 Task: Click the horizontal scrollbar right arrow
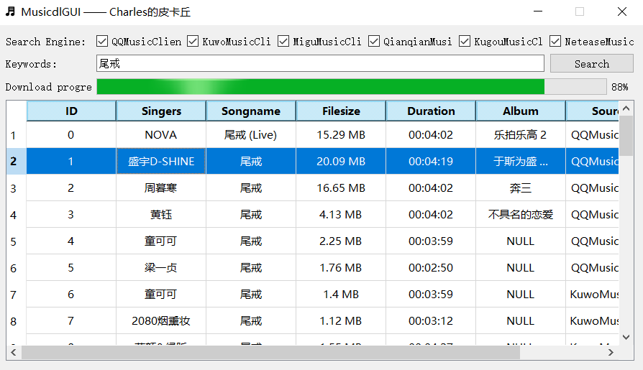point(611,353)
